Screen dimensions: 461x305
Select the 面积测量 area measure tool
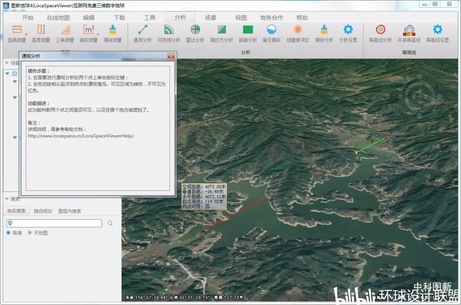coord(88,34)
